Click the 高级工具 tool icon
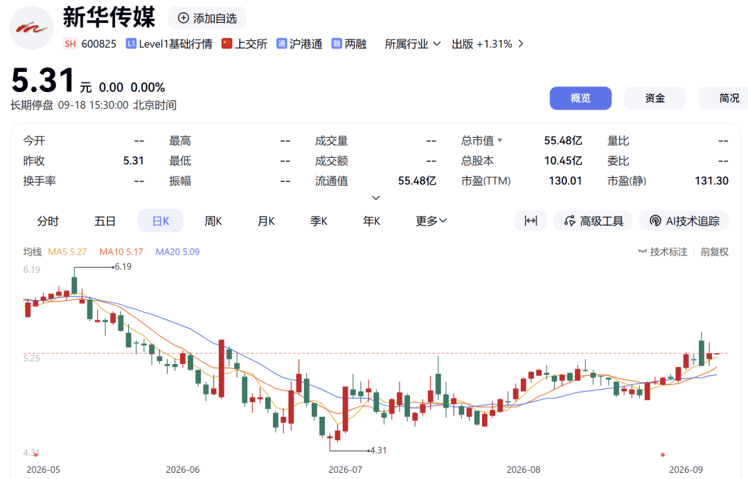The image size is (748, 479). pyautogui.click(x=569, y=221)
